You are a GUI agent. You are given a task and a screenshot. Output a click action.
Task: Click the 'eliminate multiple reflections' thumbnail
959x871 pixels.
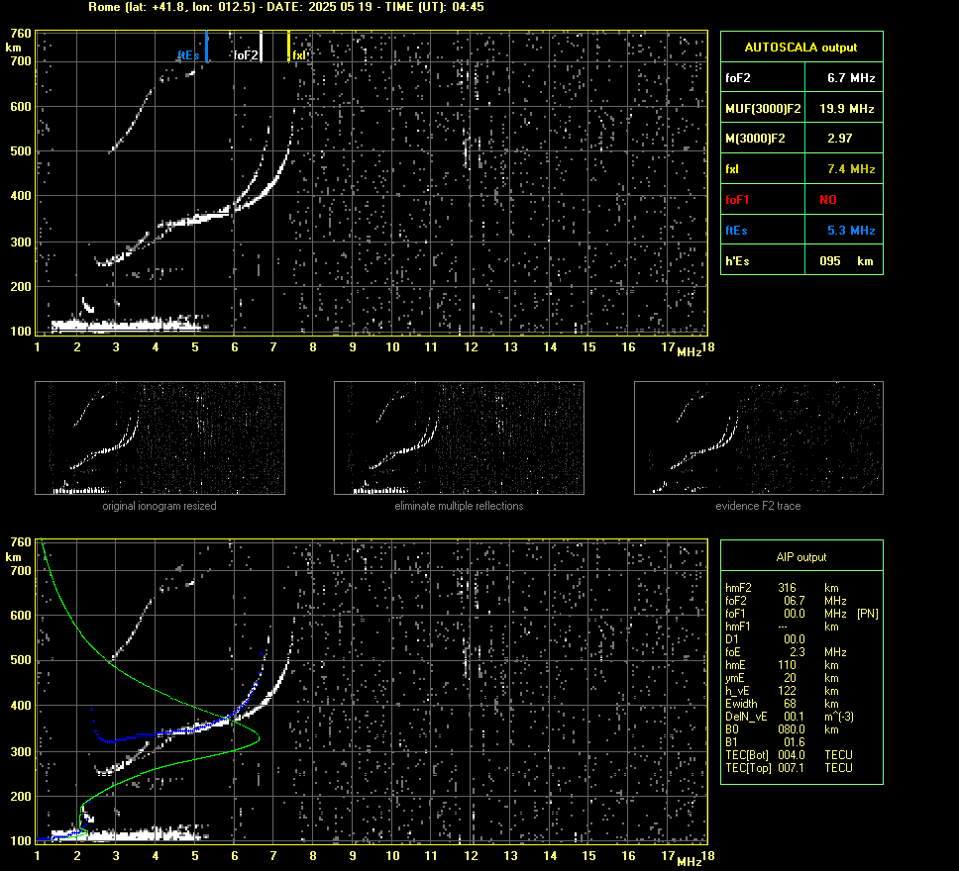pyautogui.click(x=459, y=437)
